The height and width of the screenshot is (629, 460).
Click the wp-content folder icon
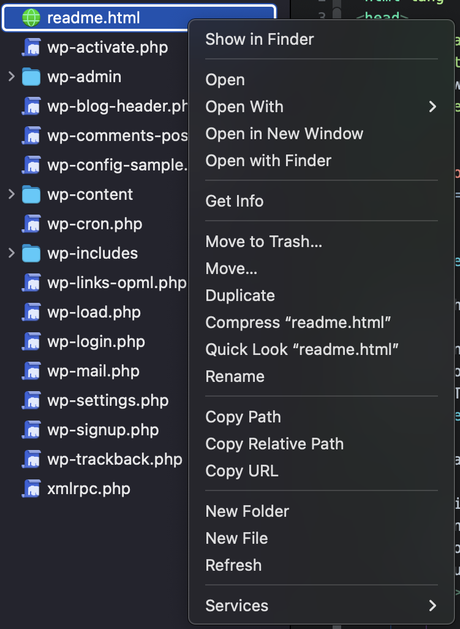pos(31,194)
